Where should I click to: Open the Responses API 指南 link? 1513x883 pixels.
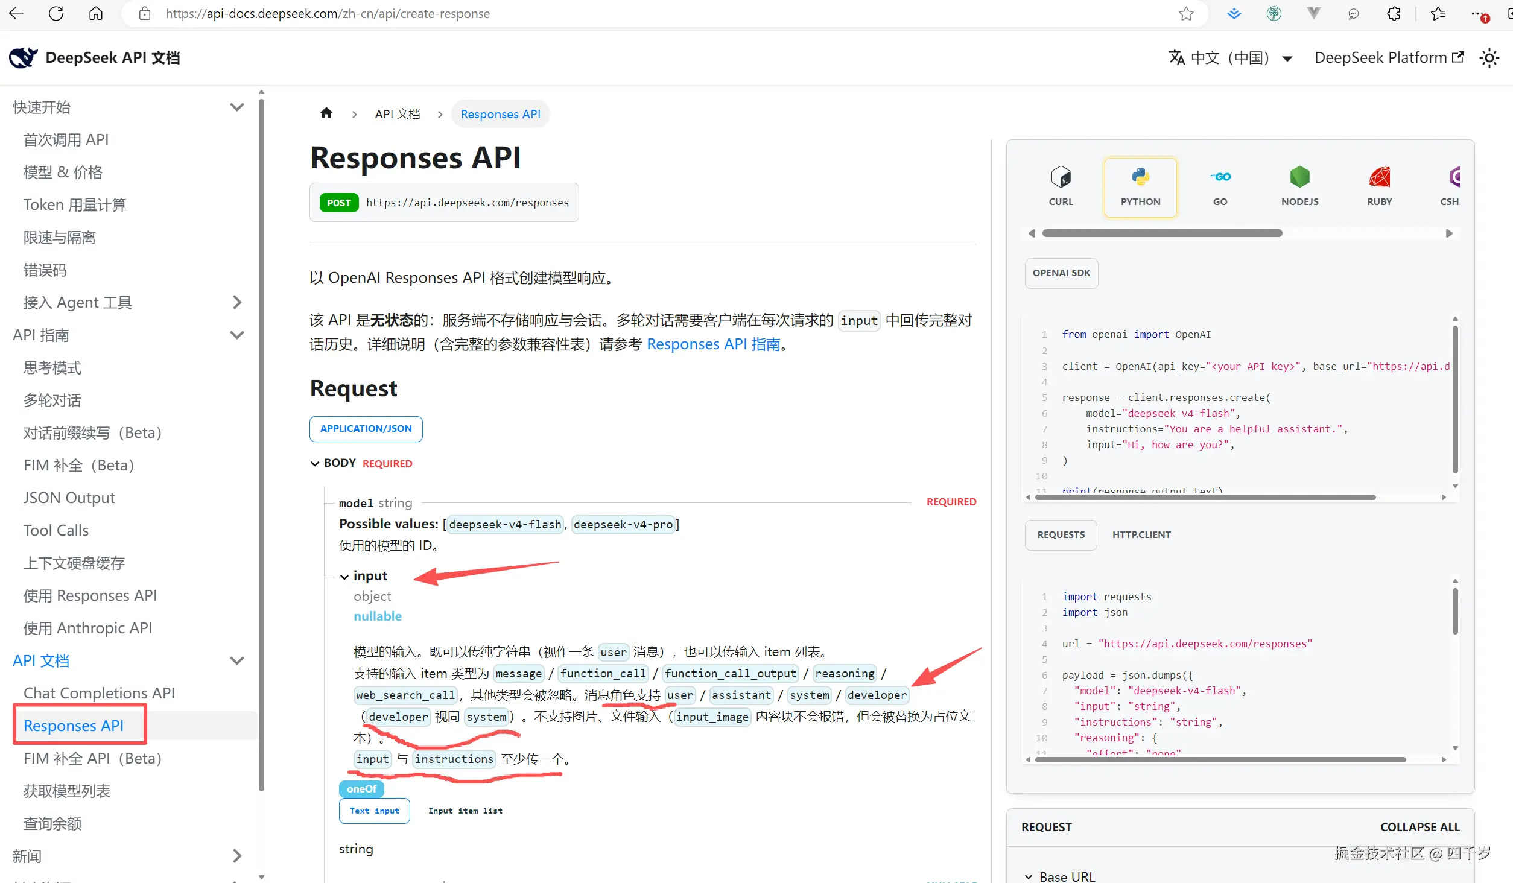point(714,344)
